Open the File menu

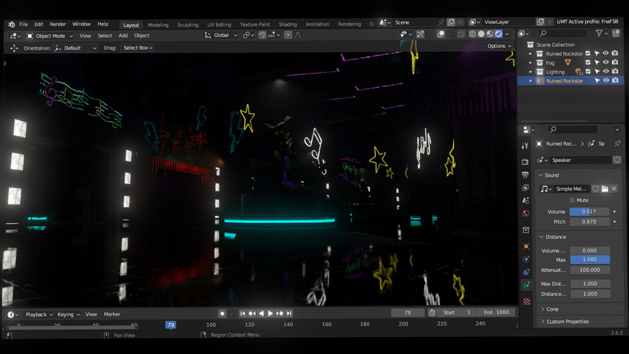point(24,24)
